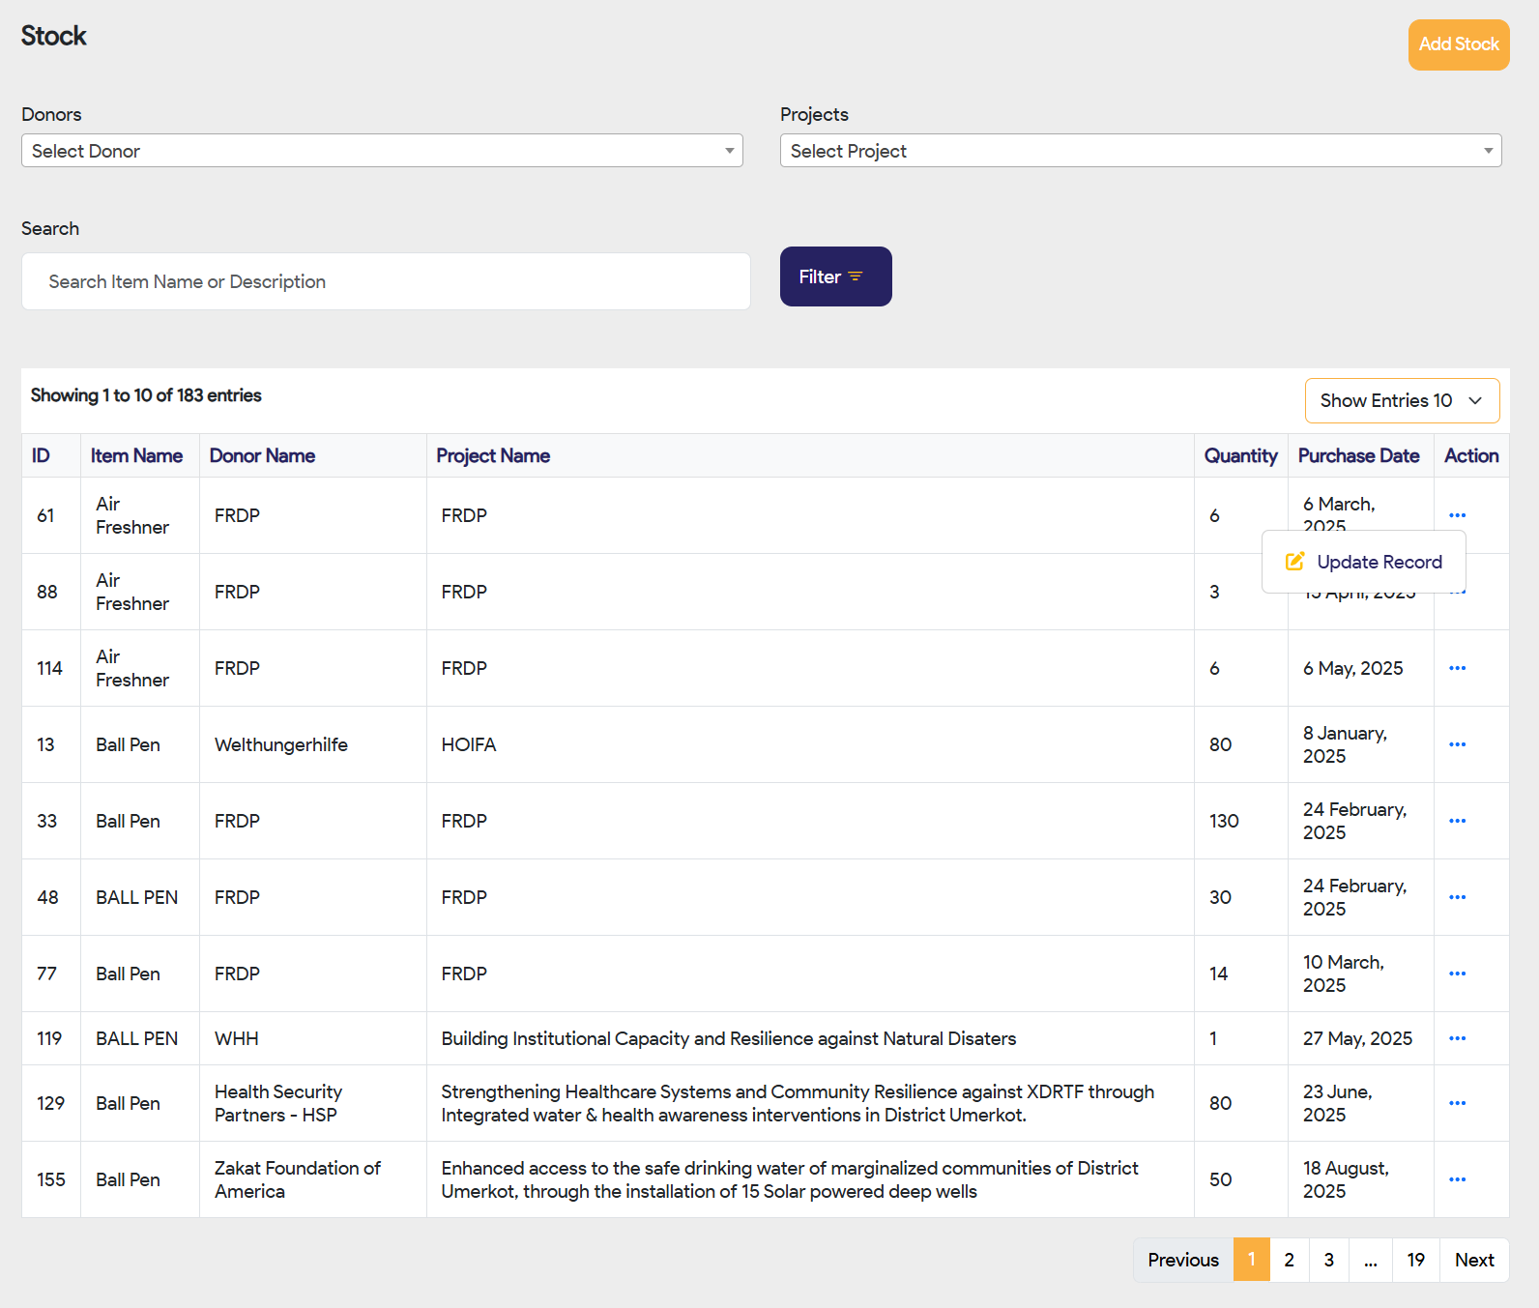Open action dots for Ball Pen ID 33
This screenshot has width=1539, height=1308.
[x=1457, y=821]
